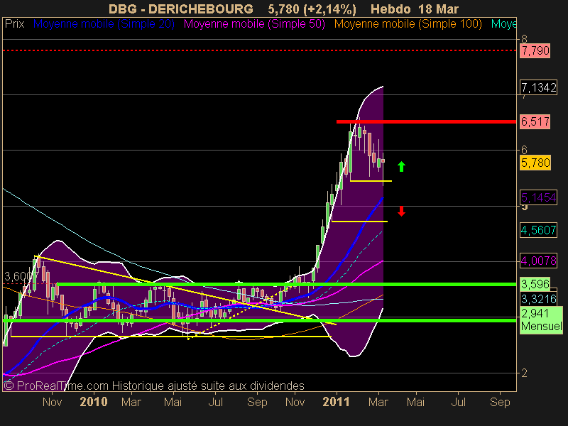Screen dimensions: 568x426
Task: Select "Moyenne mobile (Simple 100)" legend entry
Action: (408, 24)
